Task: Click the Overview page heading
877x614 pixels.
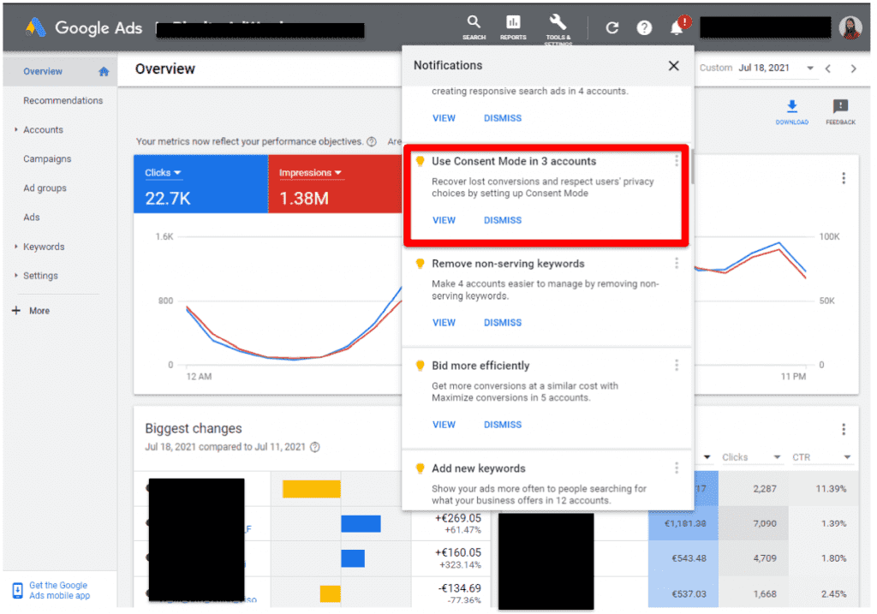Action: click(x=165, y=69)
